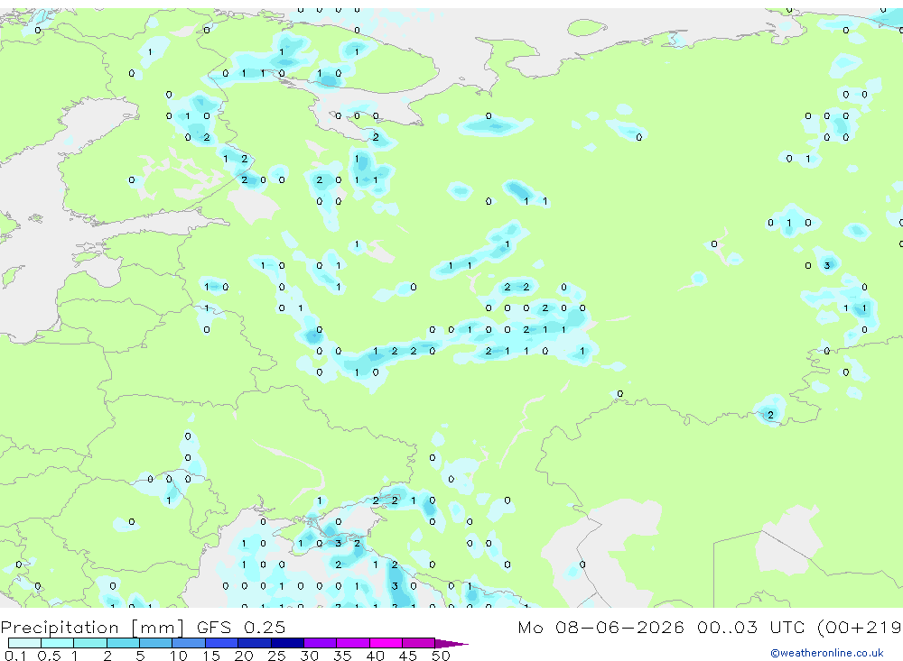Choose the 10 to 15 mm legend swatch
903x661 pixels.
point(189,643)
